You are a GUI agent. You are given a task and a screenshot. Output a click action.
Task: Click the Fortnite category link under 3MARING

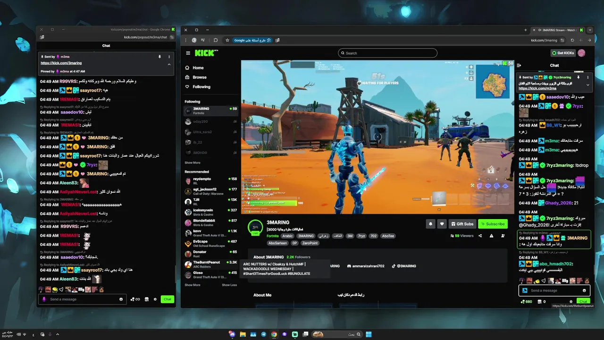(x=273, y=236)
